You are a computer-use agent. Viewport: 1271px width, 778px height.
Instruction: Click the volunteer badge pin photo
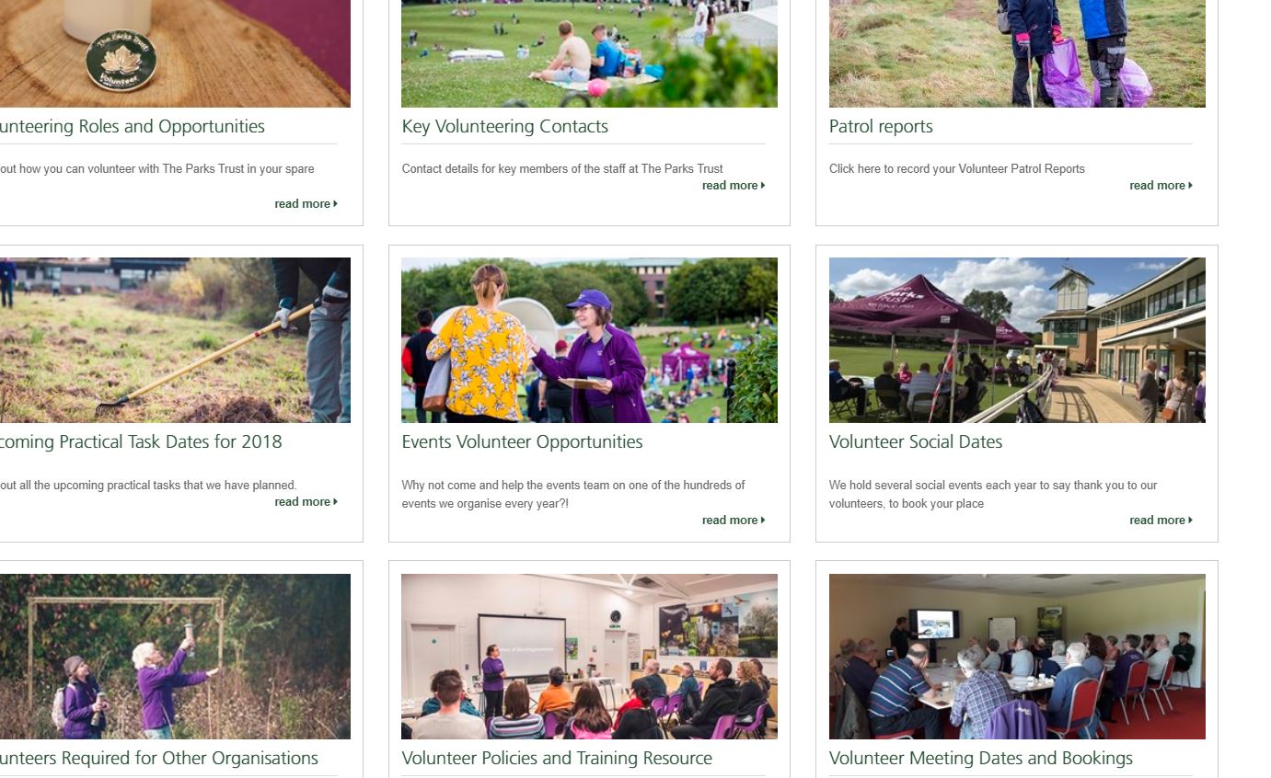point(175,53)
